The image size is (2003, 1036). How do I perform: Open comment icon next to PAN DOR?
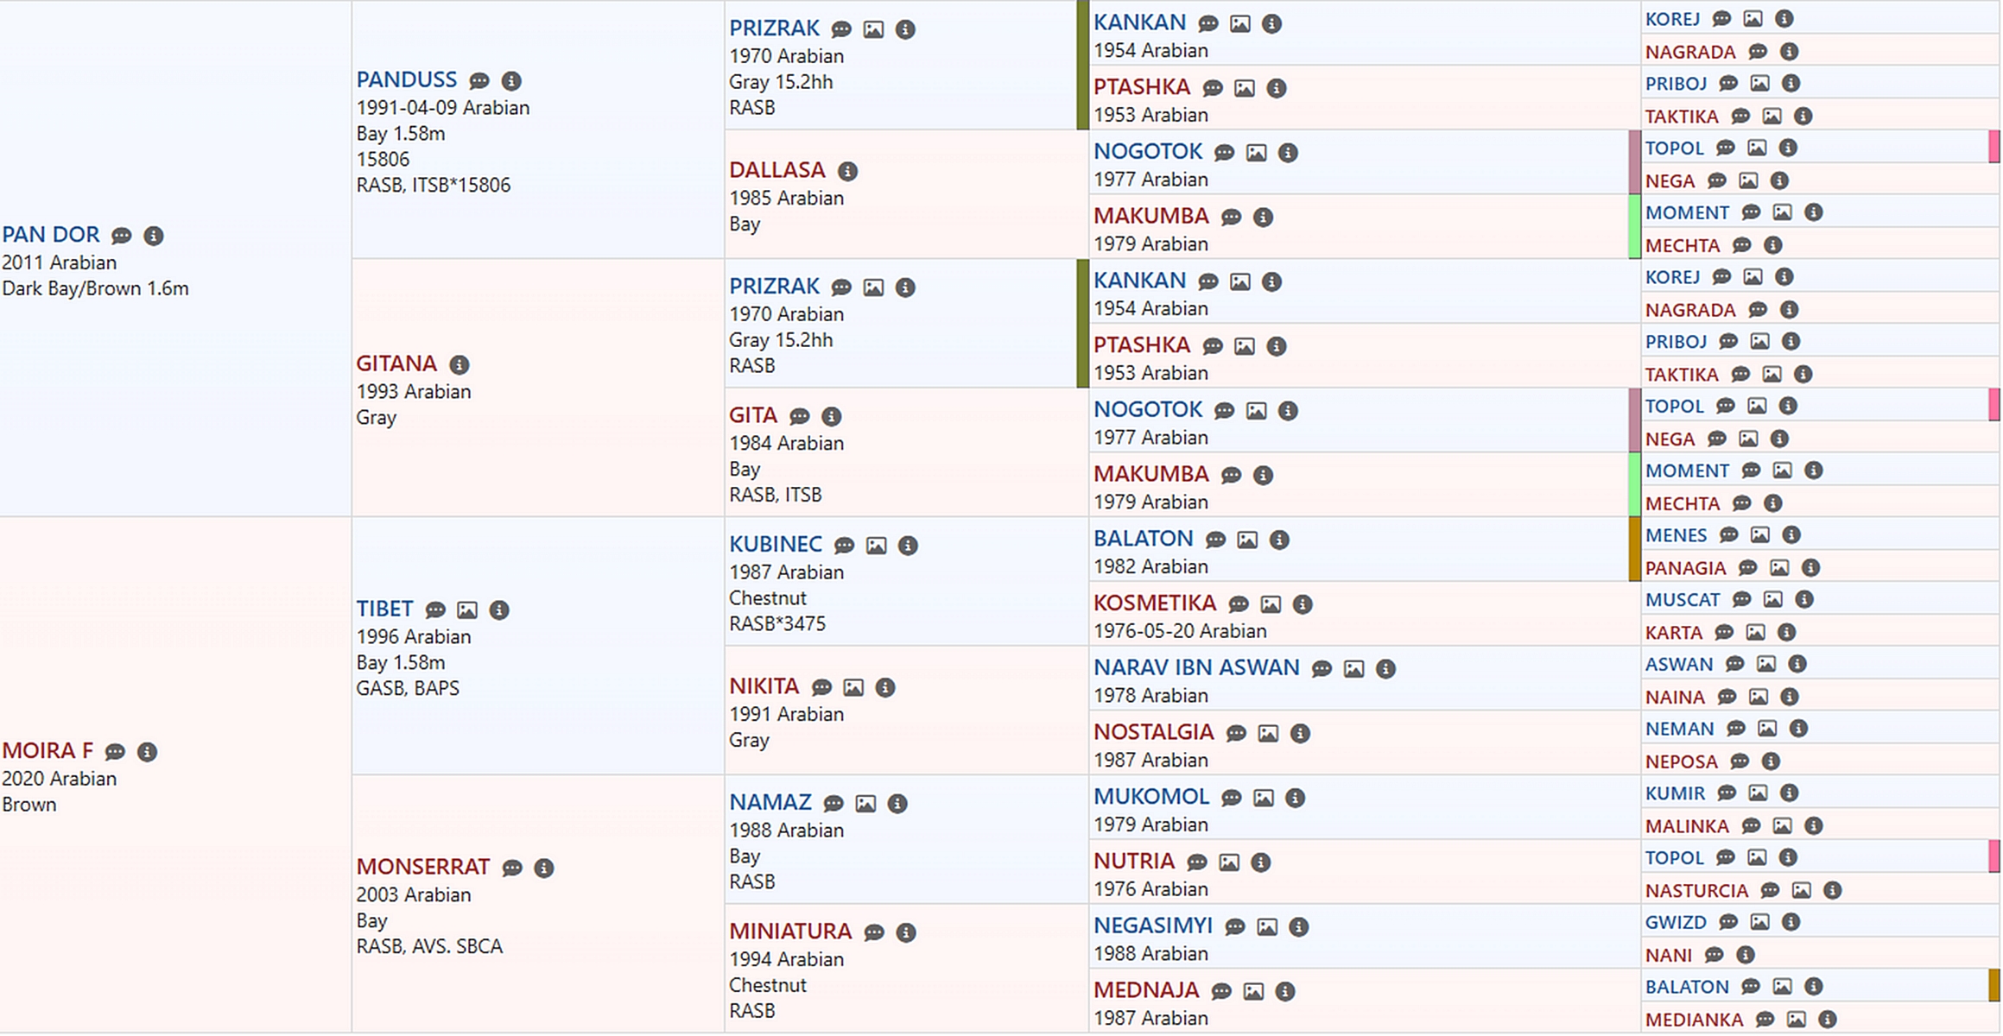pyautogui.click(x=122, y=236)
